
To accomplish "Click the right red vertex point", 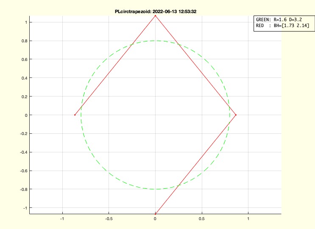I will pyautogui.click(x=236, y=115).
